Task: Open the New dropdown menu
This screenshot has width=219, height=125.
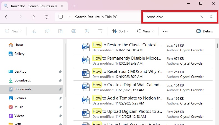Action: [13, 31]
